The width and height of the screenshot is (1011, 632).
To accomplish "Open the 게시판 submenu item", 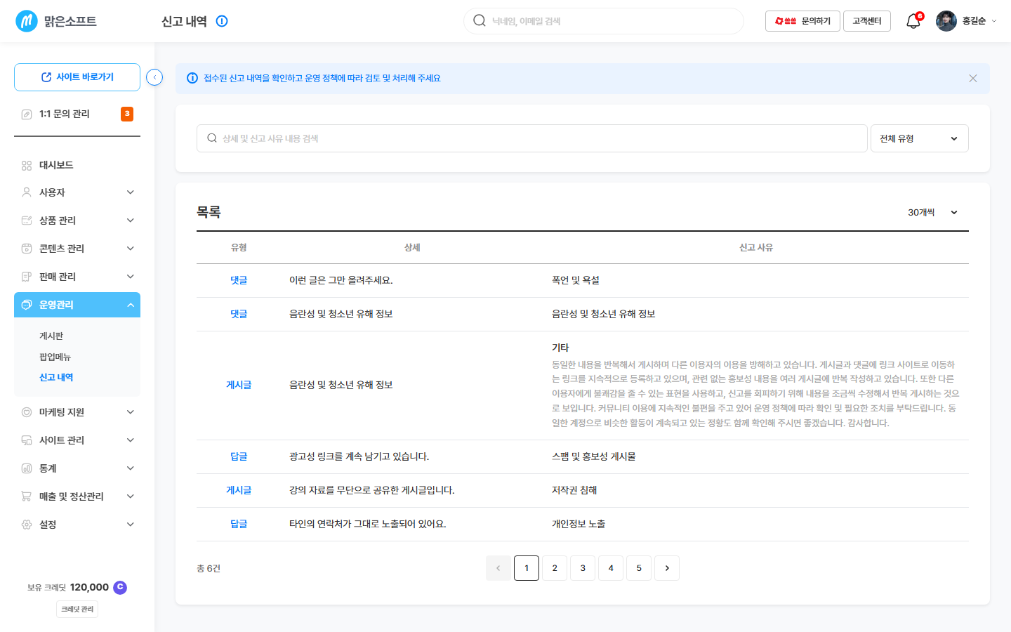I will [x=51, y=336].
